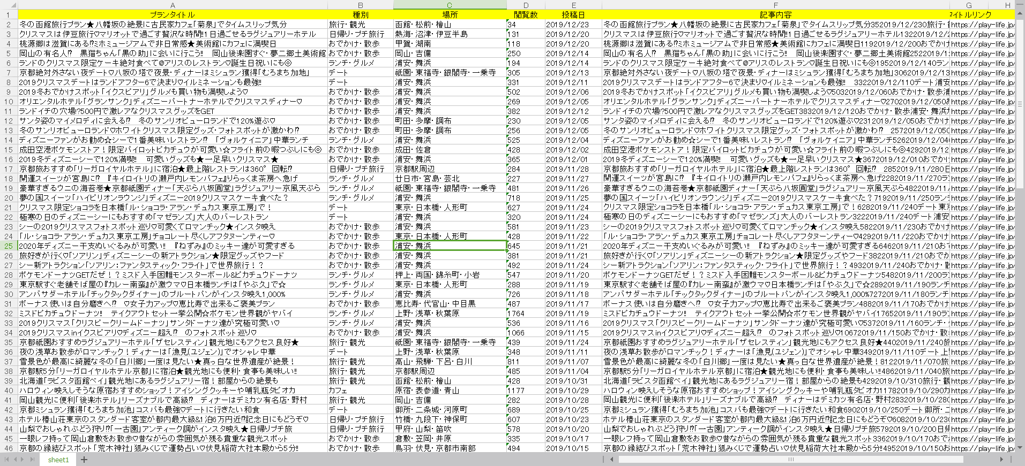Switch to the sheet1 tab
This screenshot has width=1025, height=466.
(x=58, y=460)
